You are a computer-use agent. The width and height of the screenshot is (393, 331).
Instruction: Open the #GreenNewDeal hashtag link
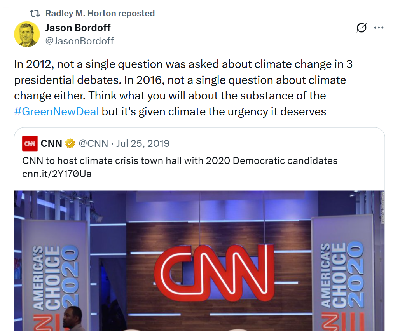(x=56, y=111)
